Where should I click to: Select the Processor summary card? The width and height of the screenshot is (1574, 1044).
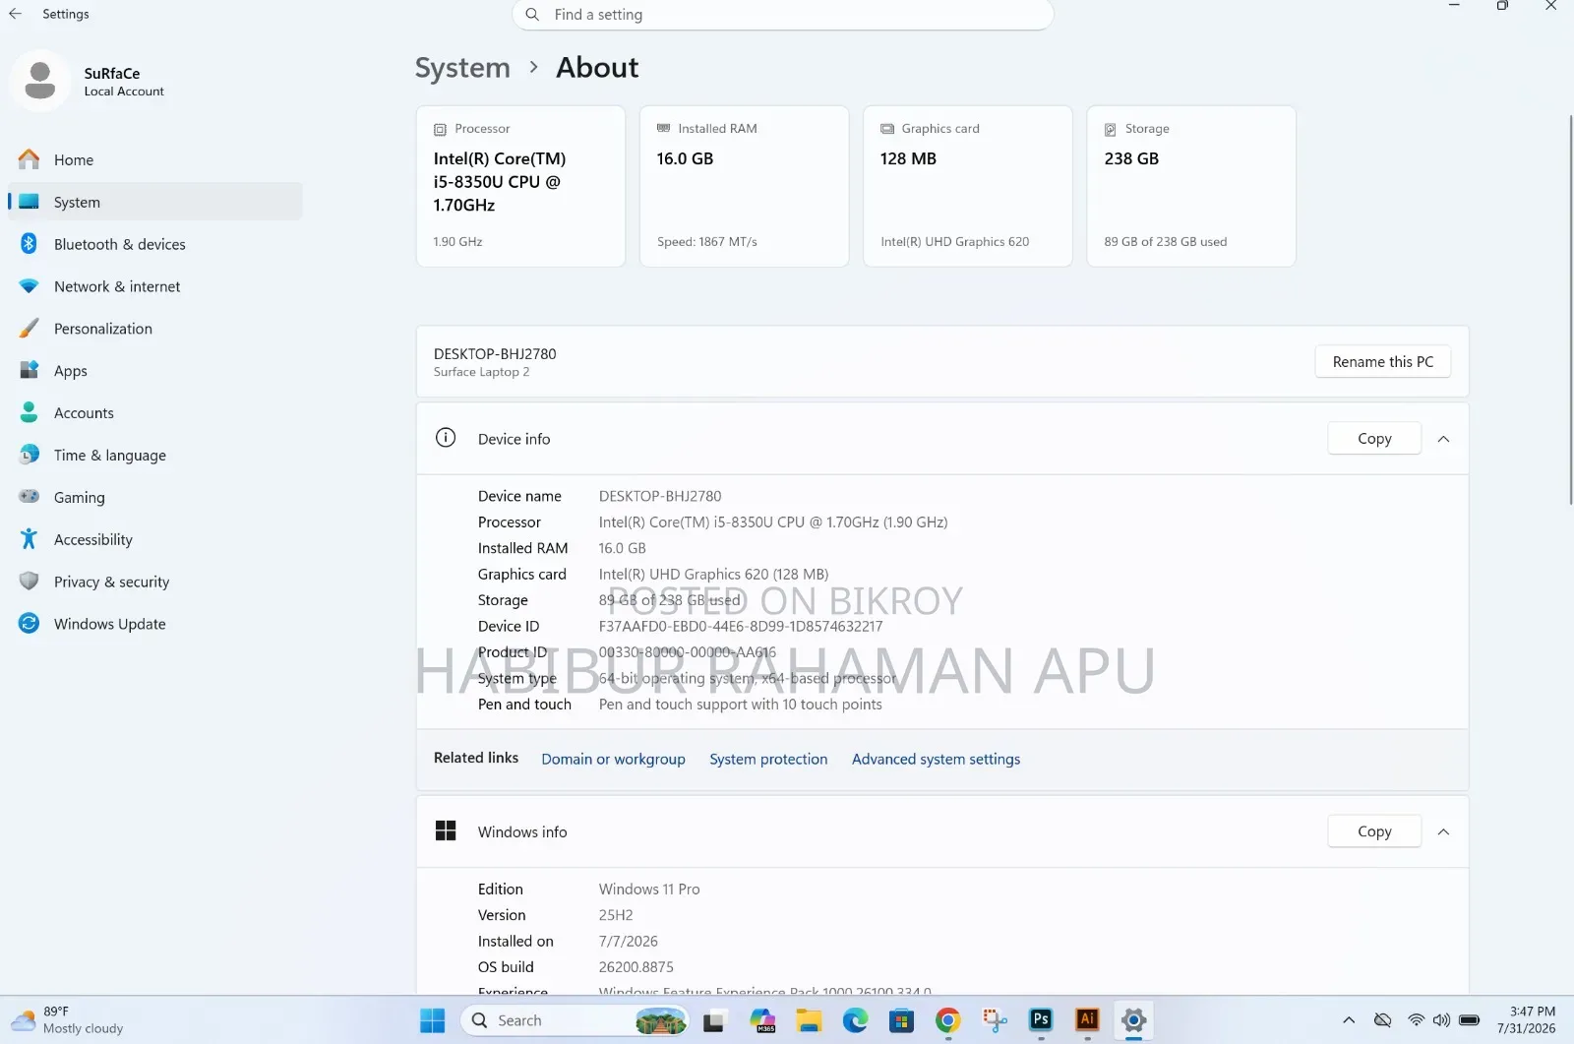coord(520,186)
